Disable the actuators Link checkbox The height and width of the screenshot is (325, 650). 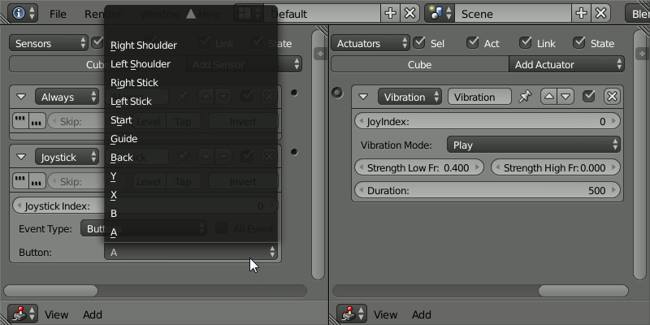pyautogui.click(x=526, y=43)
